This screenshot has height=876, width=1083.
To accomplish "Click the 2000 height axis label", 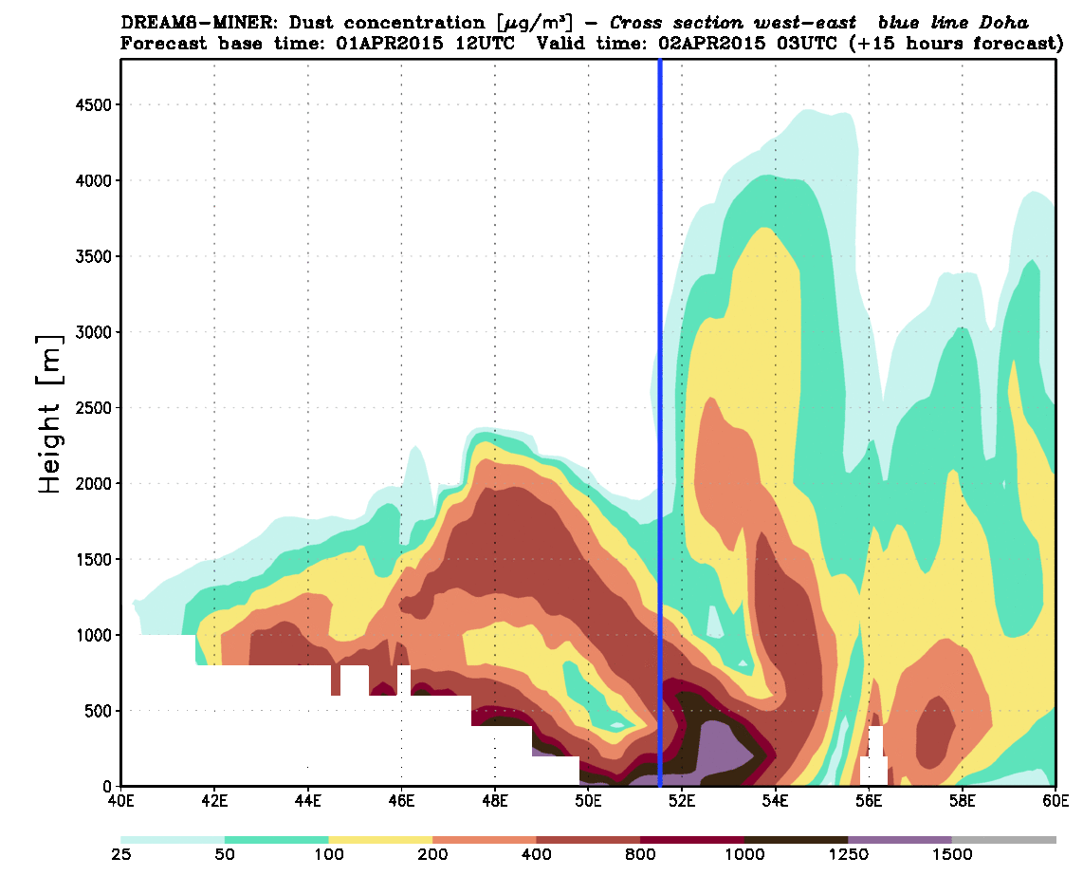I will 93,483.
